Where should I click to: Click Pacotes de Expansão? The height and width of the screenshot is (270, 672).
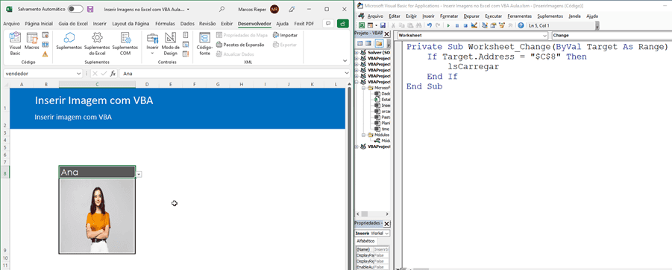[x=240, y=45]
